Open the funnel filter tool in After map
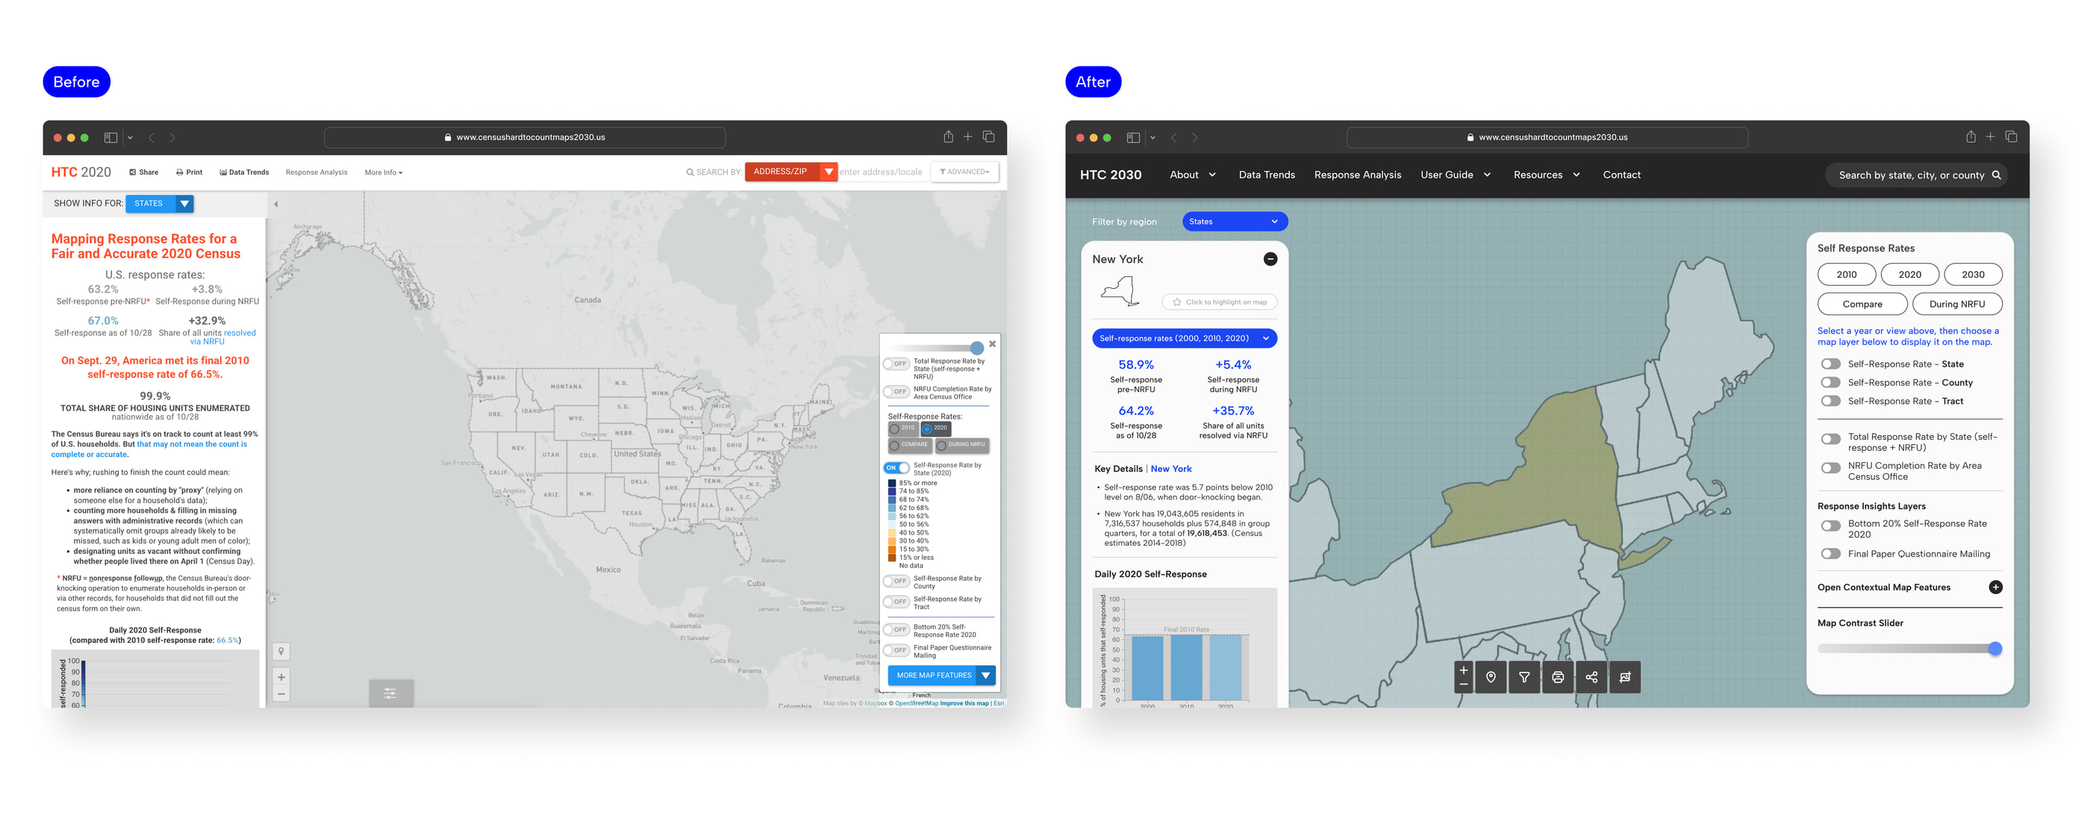The width and height of the screenshot is (2090, 813). tap(1523, 676)
